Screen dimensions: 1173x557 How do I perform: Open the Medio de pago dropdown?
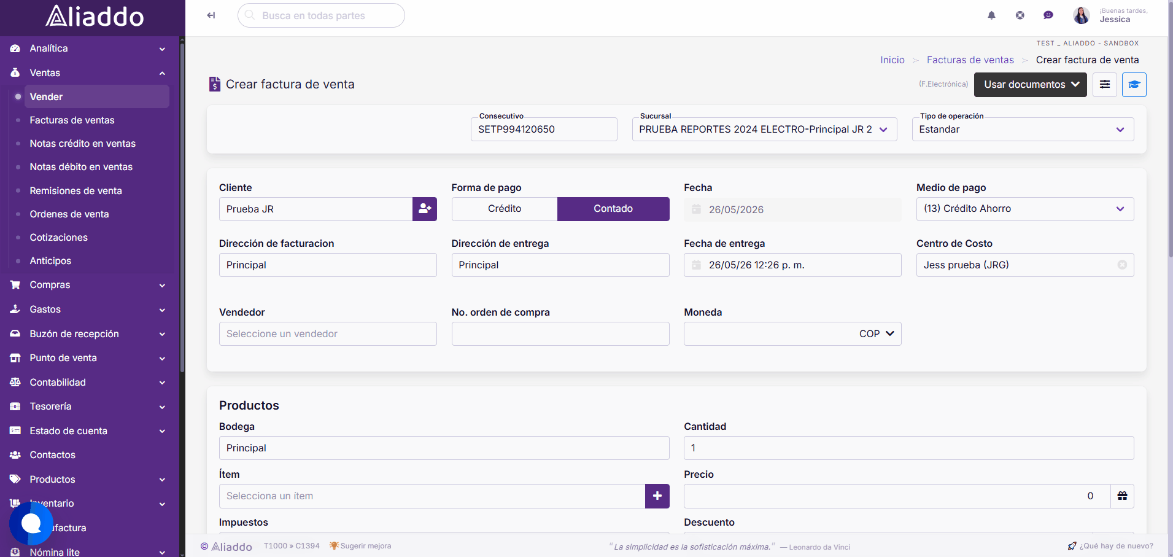1025,209
